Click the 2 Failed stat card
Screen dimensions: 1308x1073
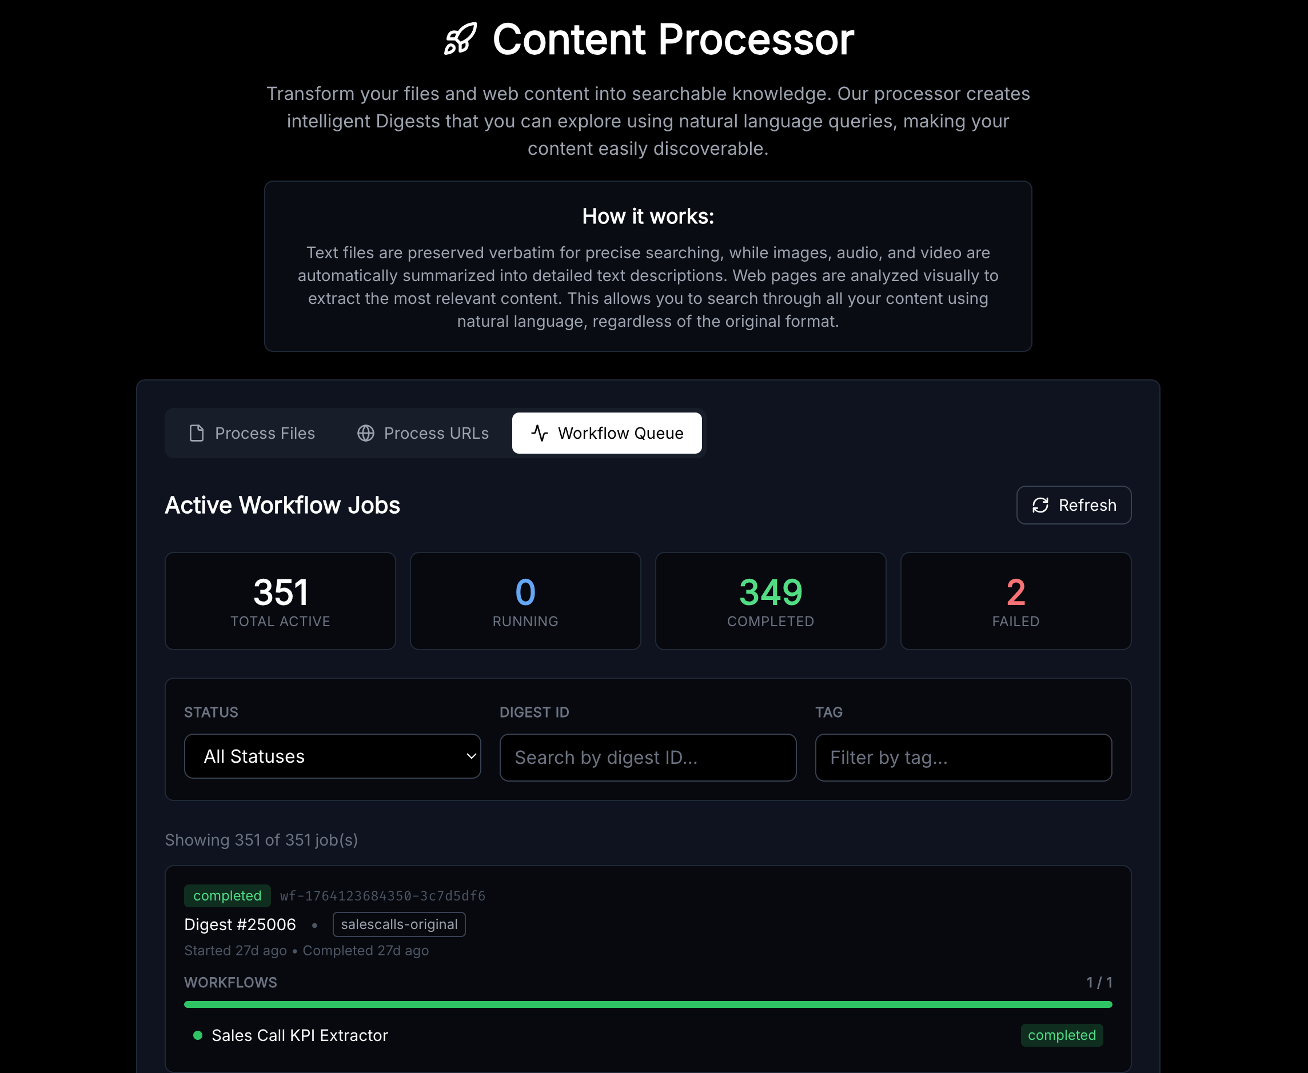(1015, 601)
